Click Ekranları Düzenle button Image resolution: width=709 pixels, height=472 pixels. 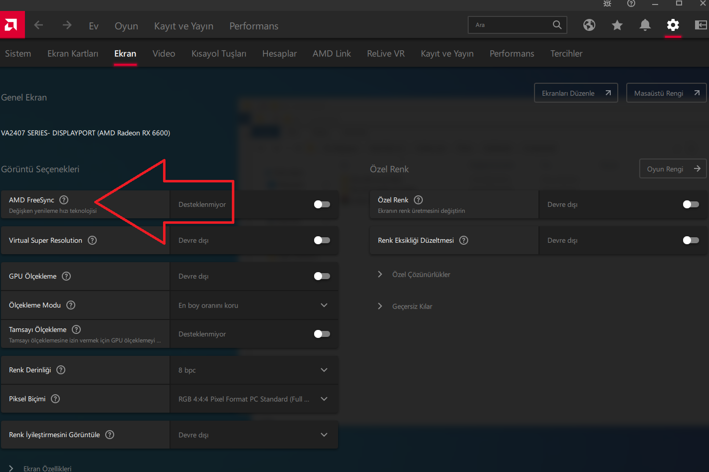576,93
